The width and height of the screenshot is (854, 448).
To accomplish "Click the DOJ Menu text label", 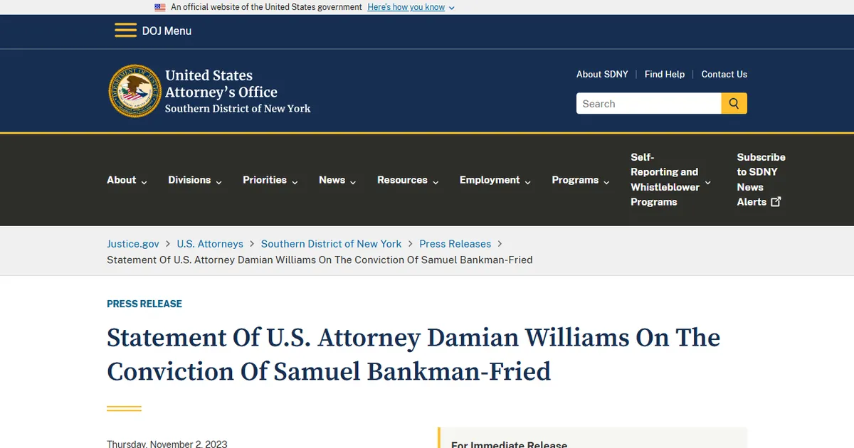I will pos(167,31).
